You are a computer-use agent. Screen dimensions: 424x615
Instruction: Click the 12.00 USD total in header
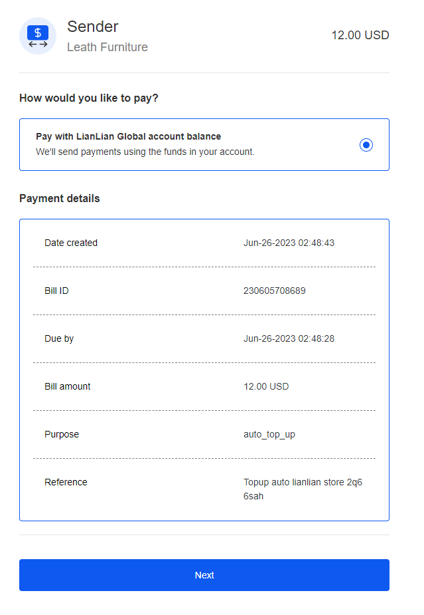360,35
